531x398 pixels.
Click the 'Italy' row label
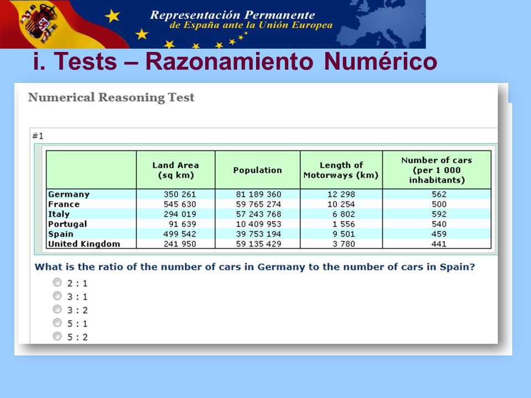click(x=59, y=214)
